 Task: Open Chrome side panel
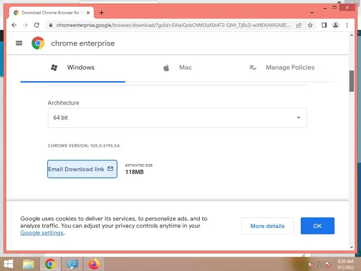click(x=324, y=25)
